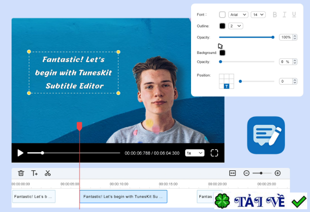
Task: Click top-left yellow handle of subtitle box
Action: (29, 51)
